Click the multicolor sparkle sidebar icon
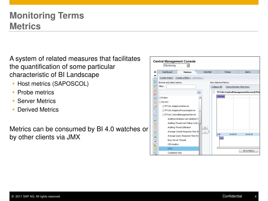 tap(155, 133)
